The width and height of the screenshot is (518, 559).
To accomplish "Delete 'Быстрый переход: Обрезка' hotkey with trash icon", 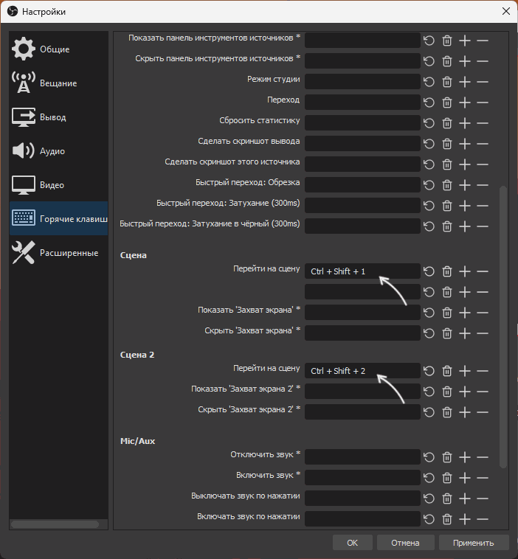I will click(x=446, y=184).
